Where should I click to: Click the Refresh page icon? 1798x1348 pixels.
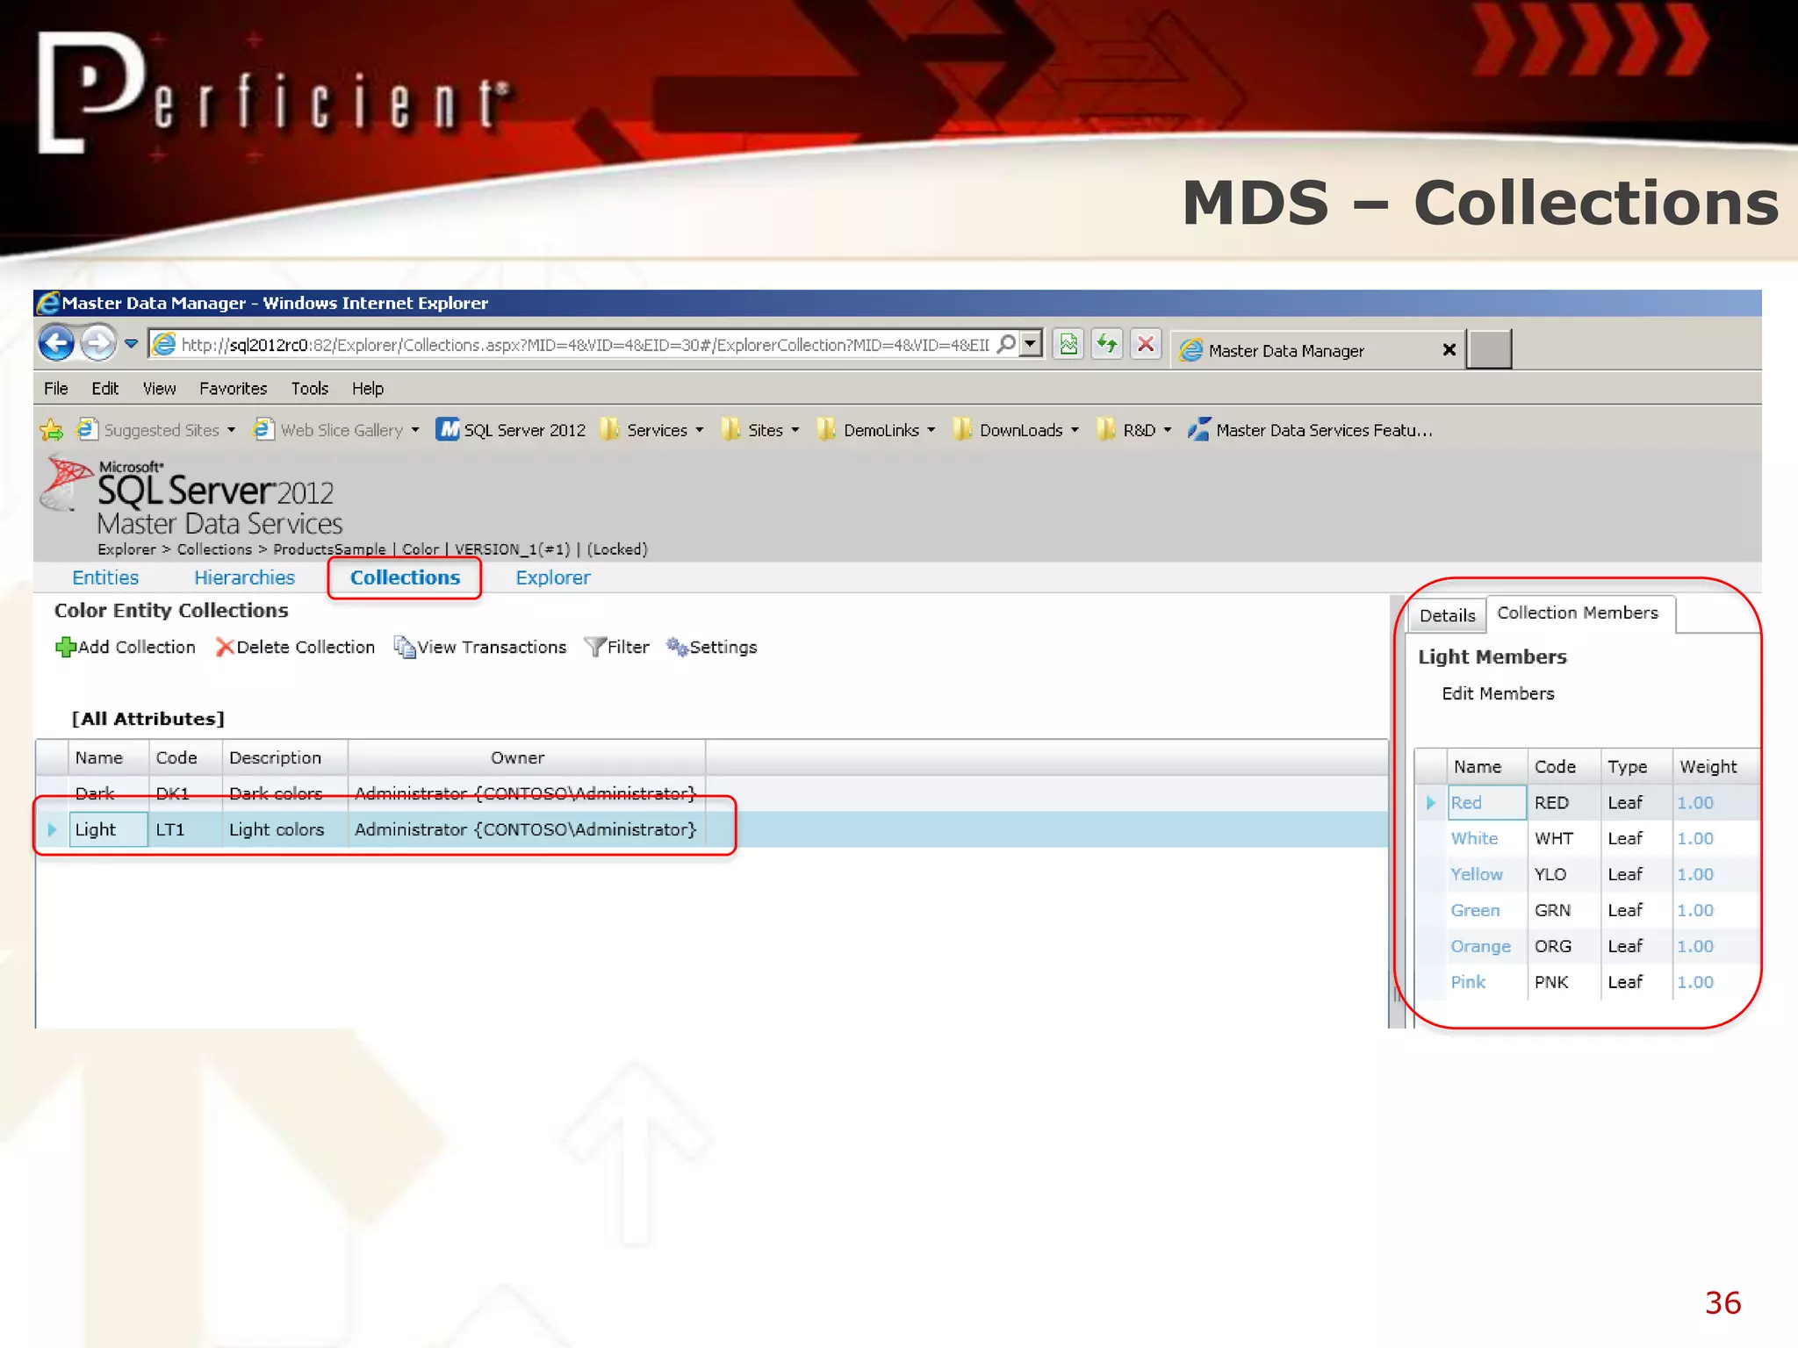(1107, 344)
